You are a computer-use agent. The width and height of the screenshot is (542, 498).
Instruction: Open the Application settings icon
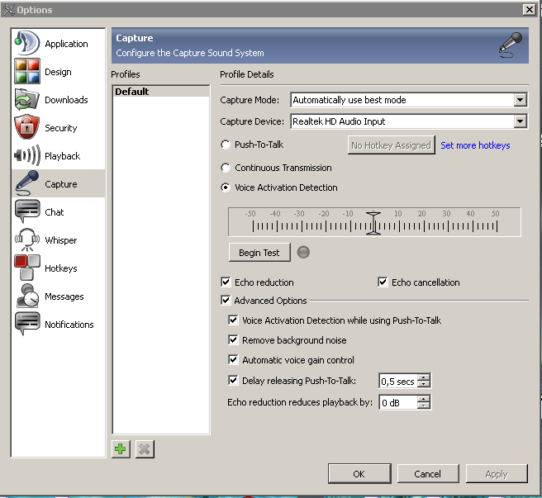click(x=27, y=43)
